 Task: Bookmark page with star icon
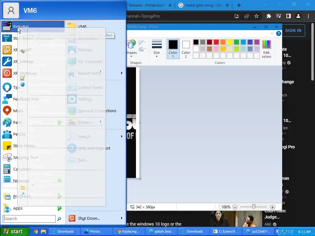pos(257,16)
